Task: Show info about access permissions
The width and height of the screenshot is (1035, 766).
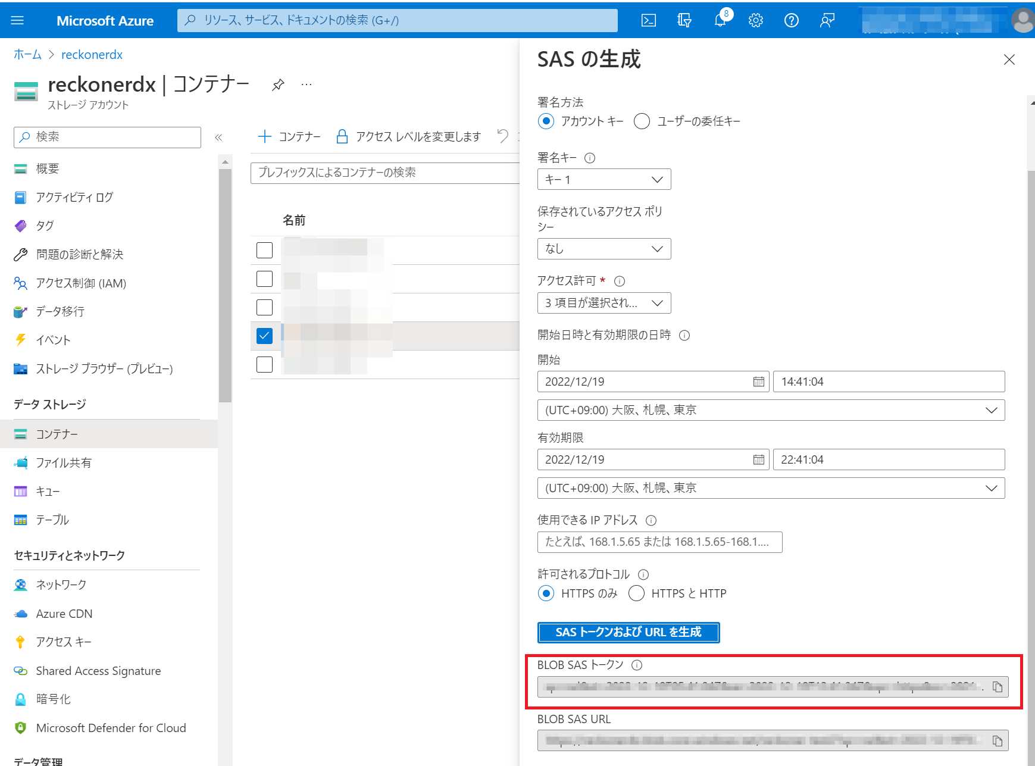Action: pos(620,281)
